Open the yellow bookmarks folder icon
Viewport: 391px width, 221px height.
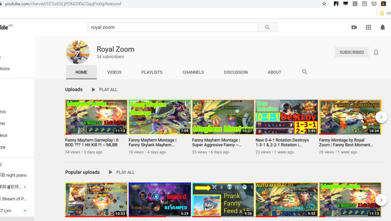coord(382,13)
